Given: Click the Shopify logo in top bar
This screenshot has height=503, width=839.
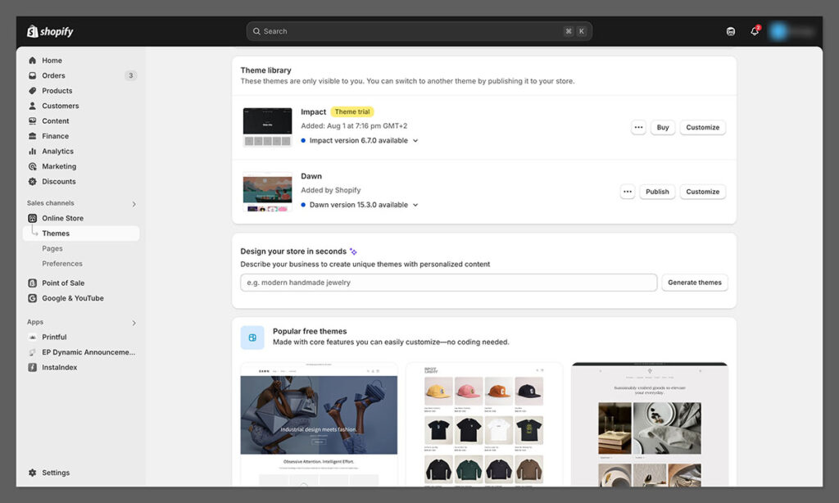Looking at the screenshot, I should (50, 31).
